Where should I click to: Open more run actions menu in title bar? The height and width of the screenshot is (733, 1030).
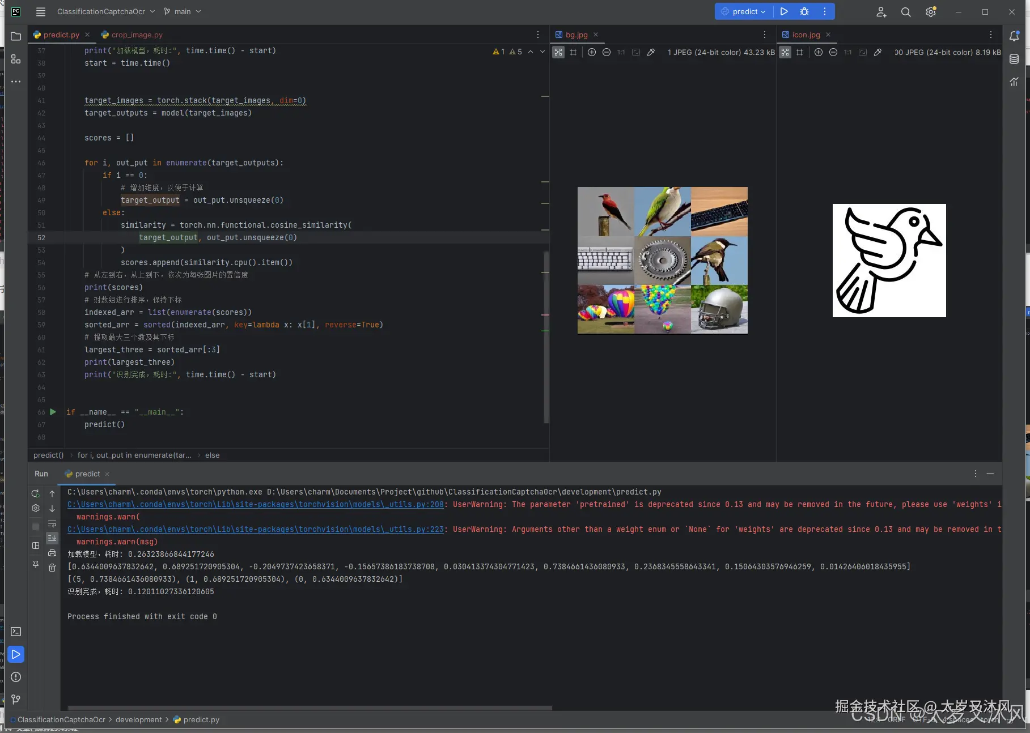(x=825, y=12)
